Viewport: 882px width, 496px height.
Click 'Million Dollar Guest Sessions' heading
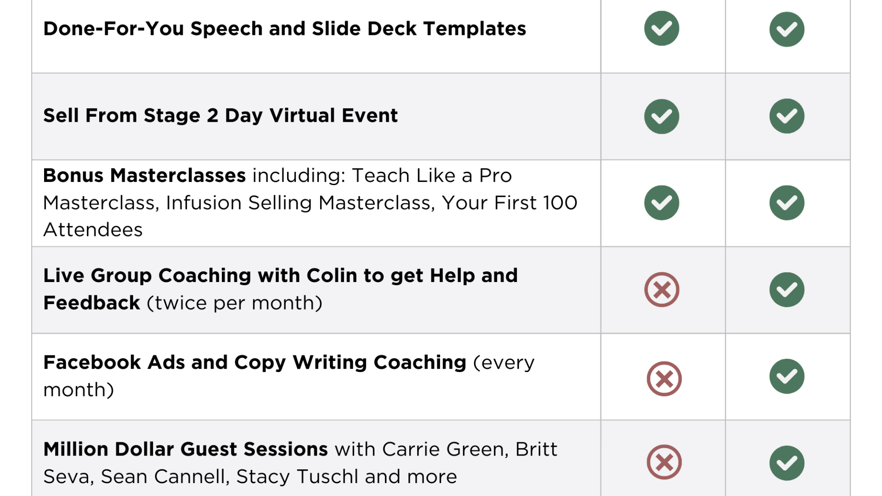pyautogui.click(x=186, y=449)
